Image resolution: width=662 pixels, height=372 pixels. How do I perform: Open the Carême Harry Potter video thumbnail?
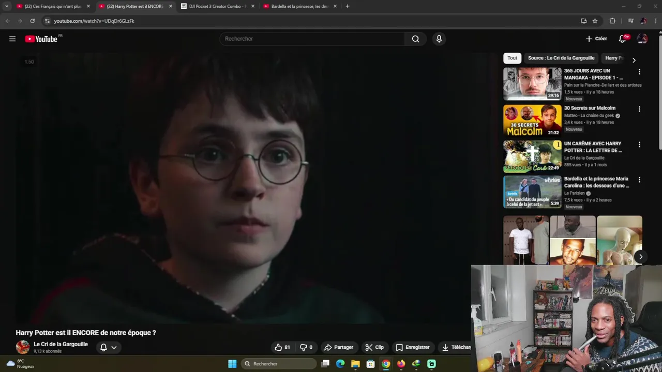[532, 156]
